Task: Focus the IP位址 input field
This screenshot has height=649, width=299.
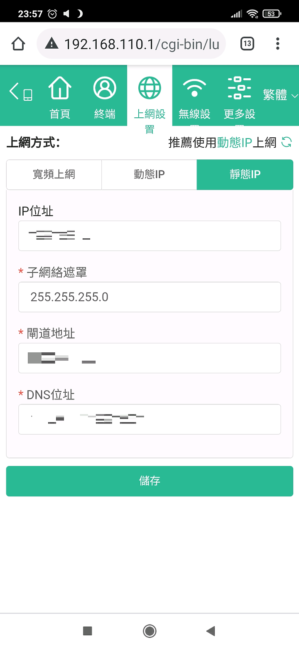Action: pos(149,236)
